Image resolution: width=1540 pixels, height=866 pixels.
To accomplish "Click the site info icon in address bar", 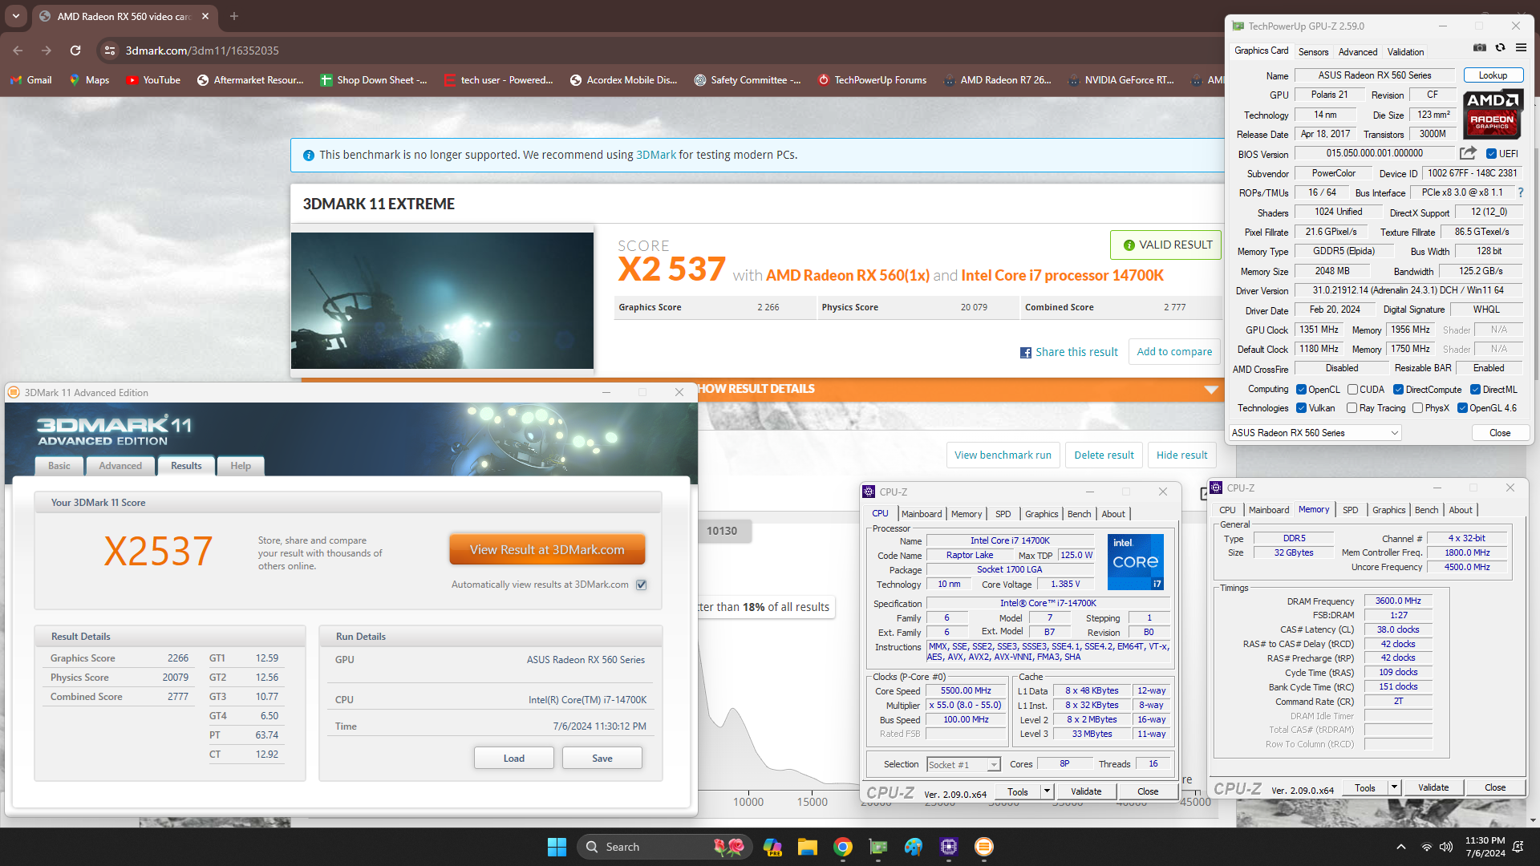I will (110, 51).
